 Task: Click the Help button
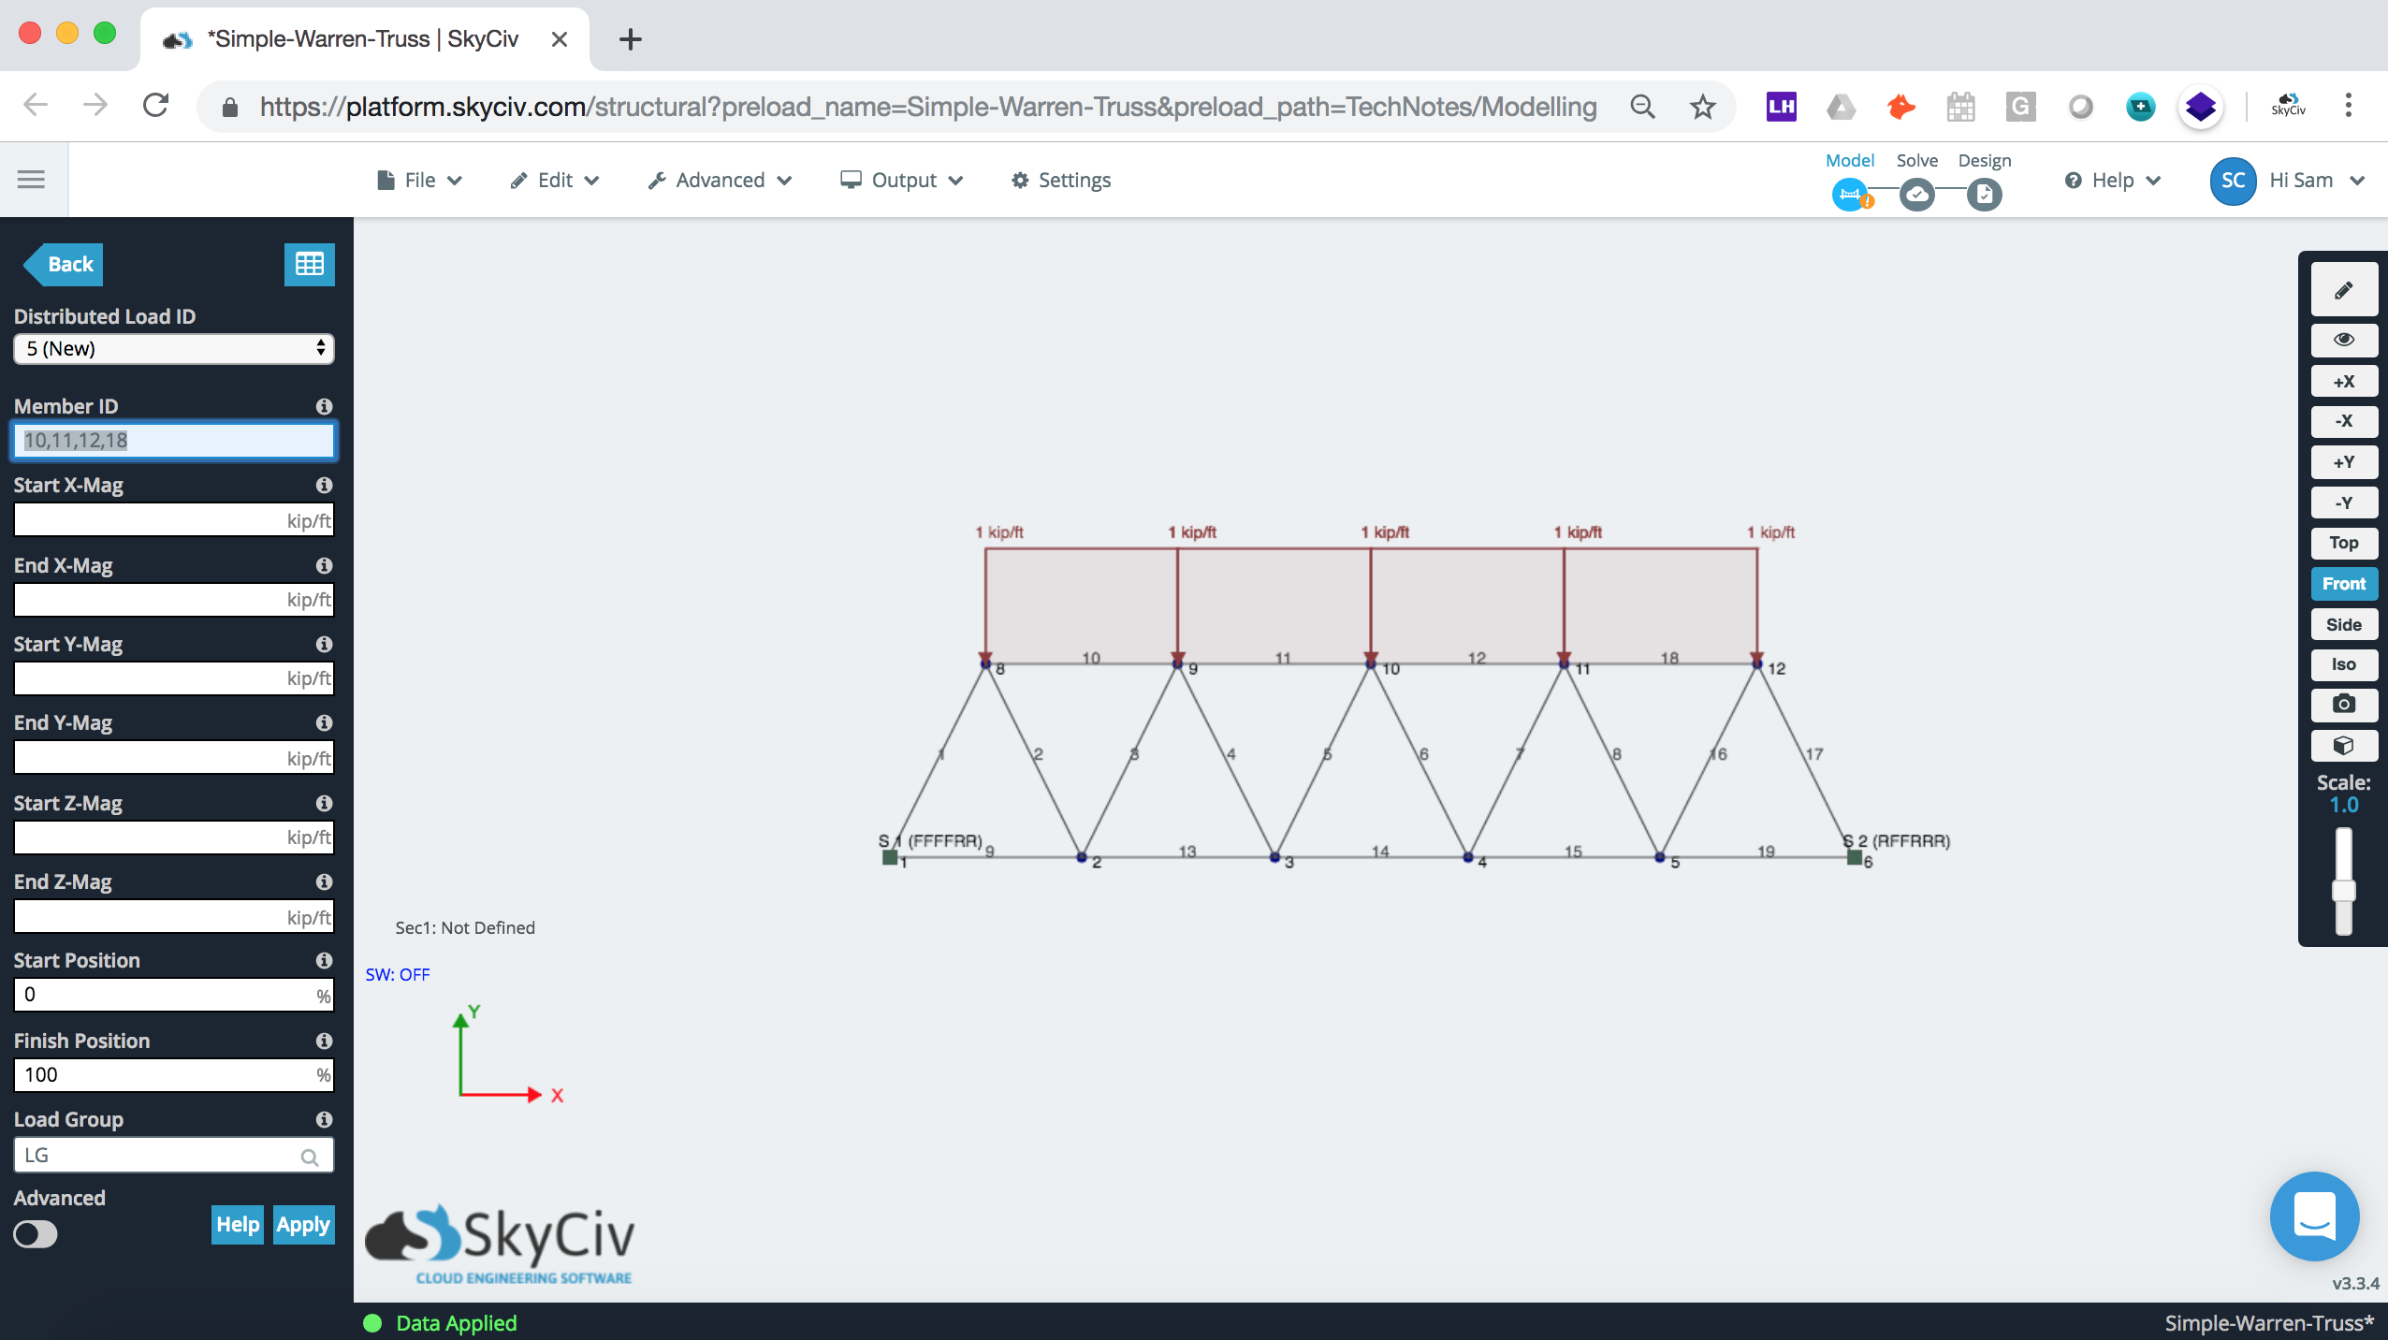pos(238,1224)
